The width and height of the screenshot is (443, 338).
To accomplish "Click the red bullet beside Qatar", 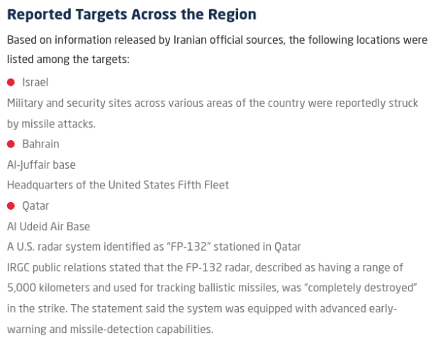I will 11,206.
